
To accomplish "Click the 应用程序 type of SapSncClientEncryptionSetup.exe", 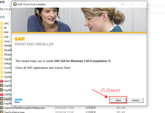I will 91,108.
